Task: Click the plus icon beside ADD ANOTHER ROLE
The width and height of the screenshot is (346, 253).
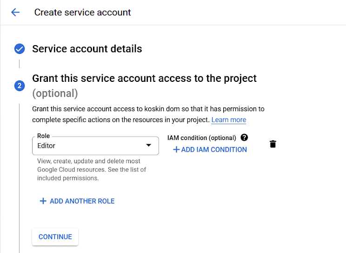Action: tap(43, 201)
